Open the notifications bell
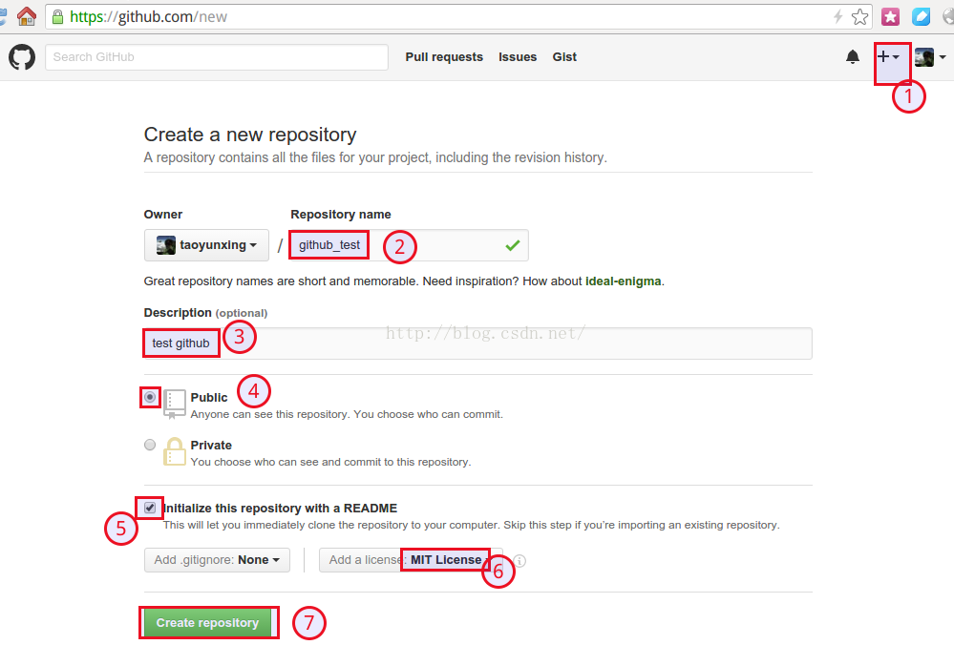 853,57
